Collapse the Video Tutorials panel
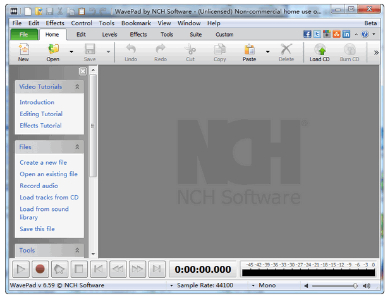 77,86
